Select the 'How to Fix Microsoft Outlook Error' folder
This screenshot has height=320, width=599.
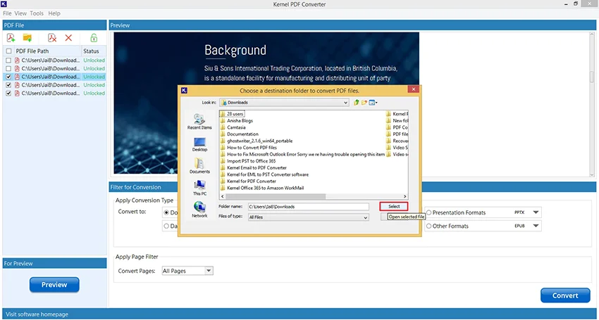click(302, 155)
